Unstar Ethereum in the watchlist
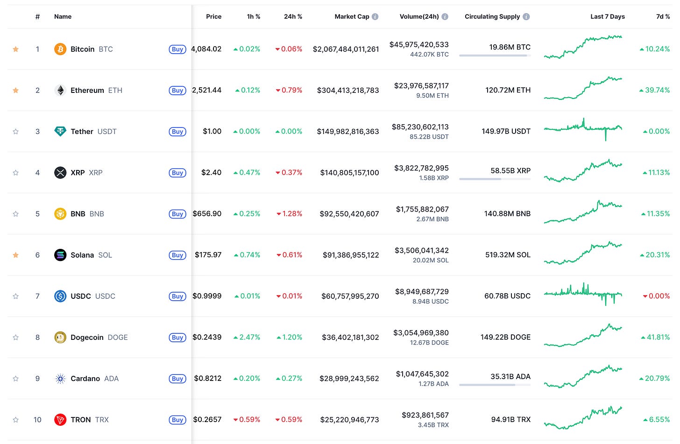Screen dimensions: 680x444 15,90
